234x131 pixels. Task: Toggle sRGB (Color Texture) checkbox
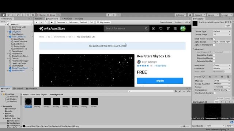click(x=214, y=39)
